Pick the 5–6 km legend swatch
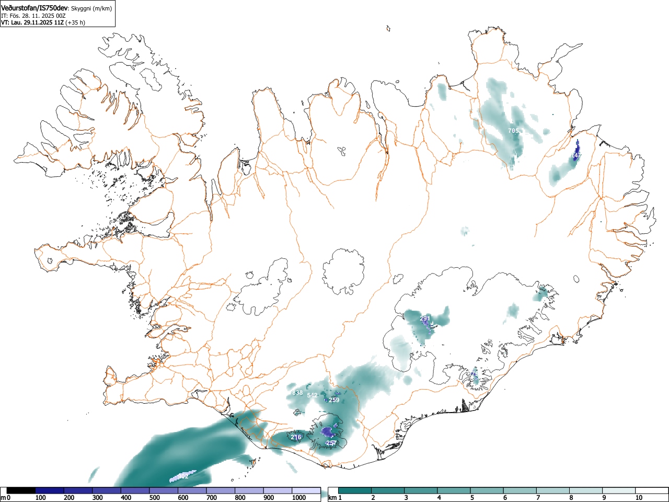This screenshot has width=669, height=502. click(487, 490)
